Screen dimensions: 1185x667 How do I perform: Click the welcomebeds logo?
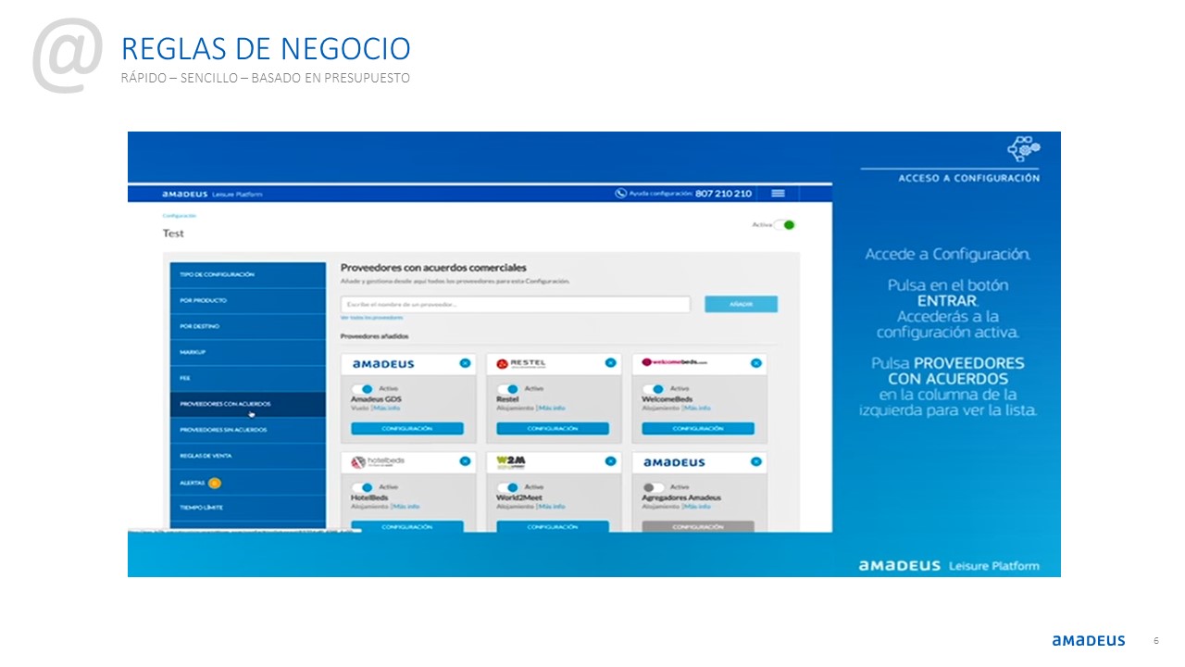675,363
